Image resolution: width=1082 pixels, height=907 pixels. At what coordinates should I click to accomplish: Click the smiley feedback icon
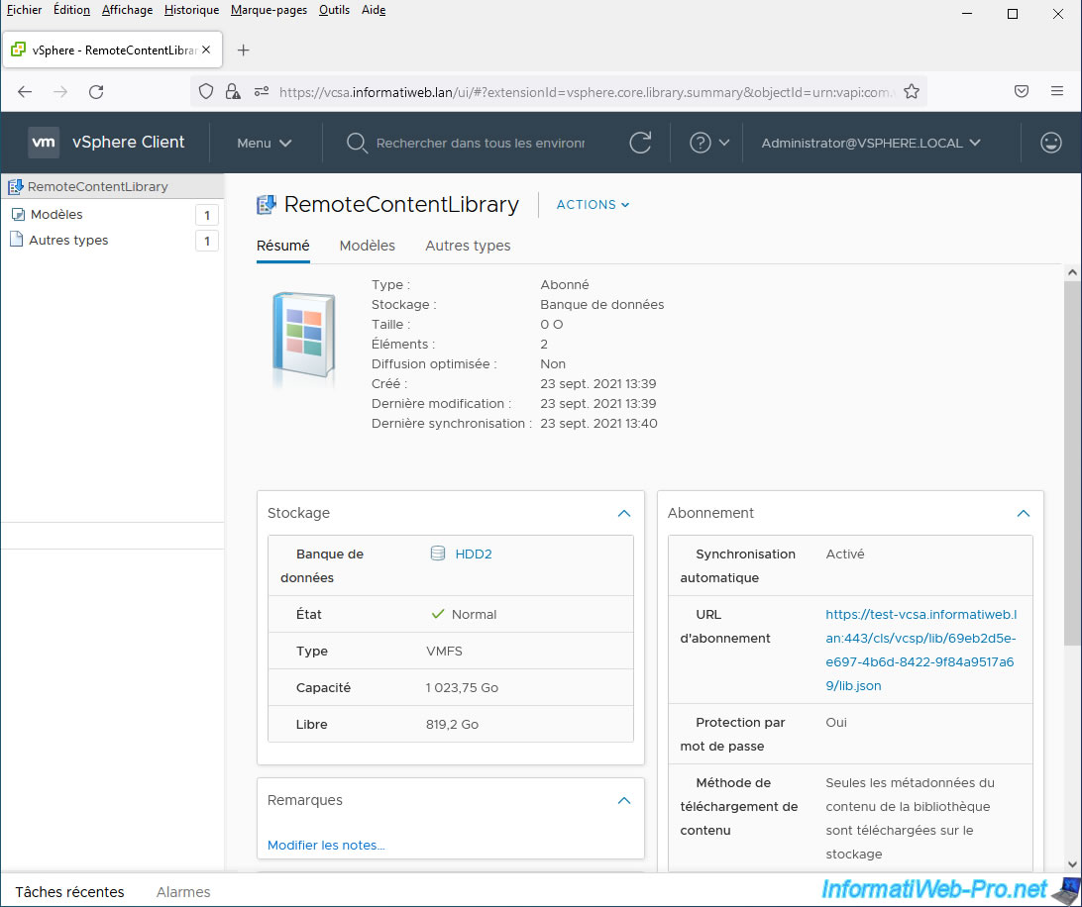pyautogui.click(x=1051, y=143)
